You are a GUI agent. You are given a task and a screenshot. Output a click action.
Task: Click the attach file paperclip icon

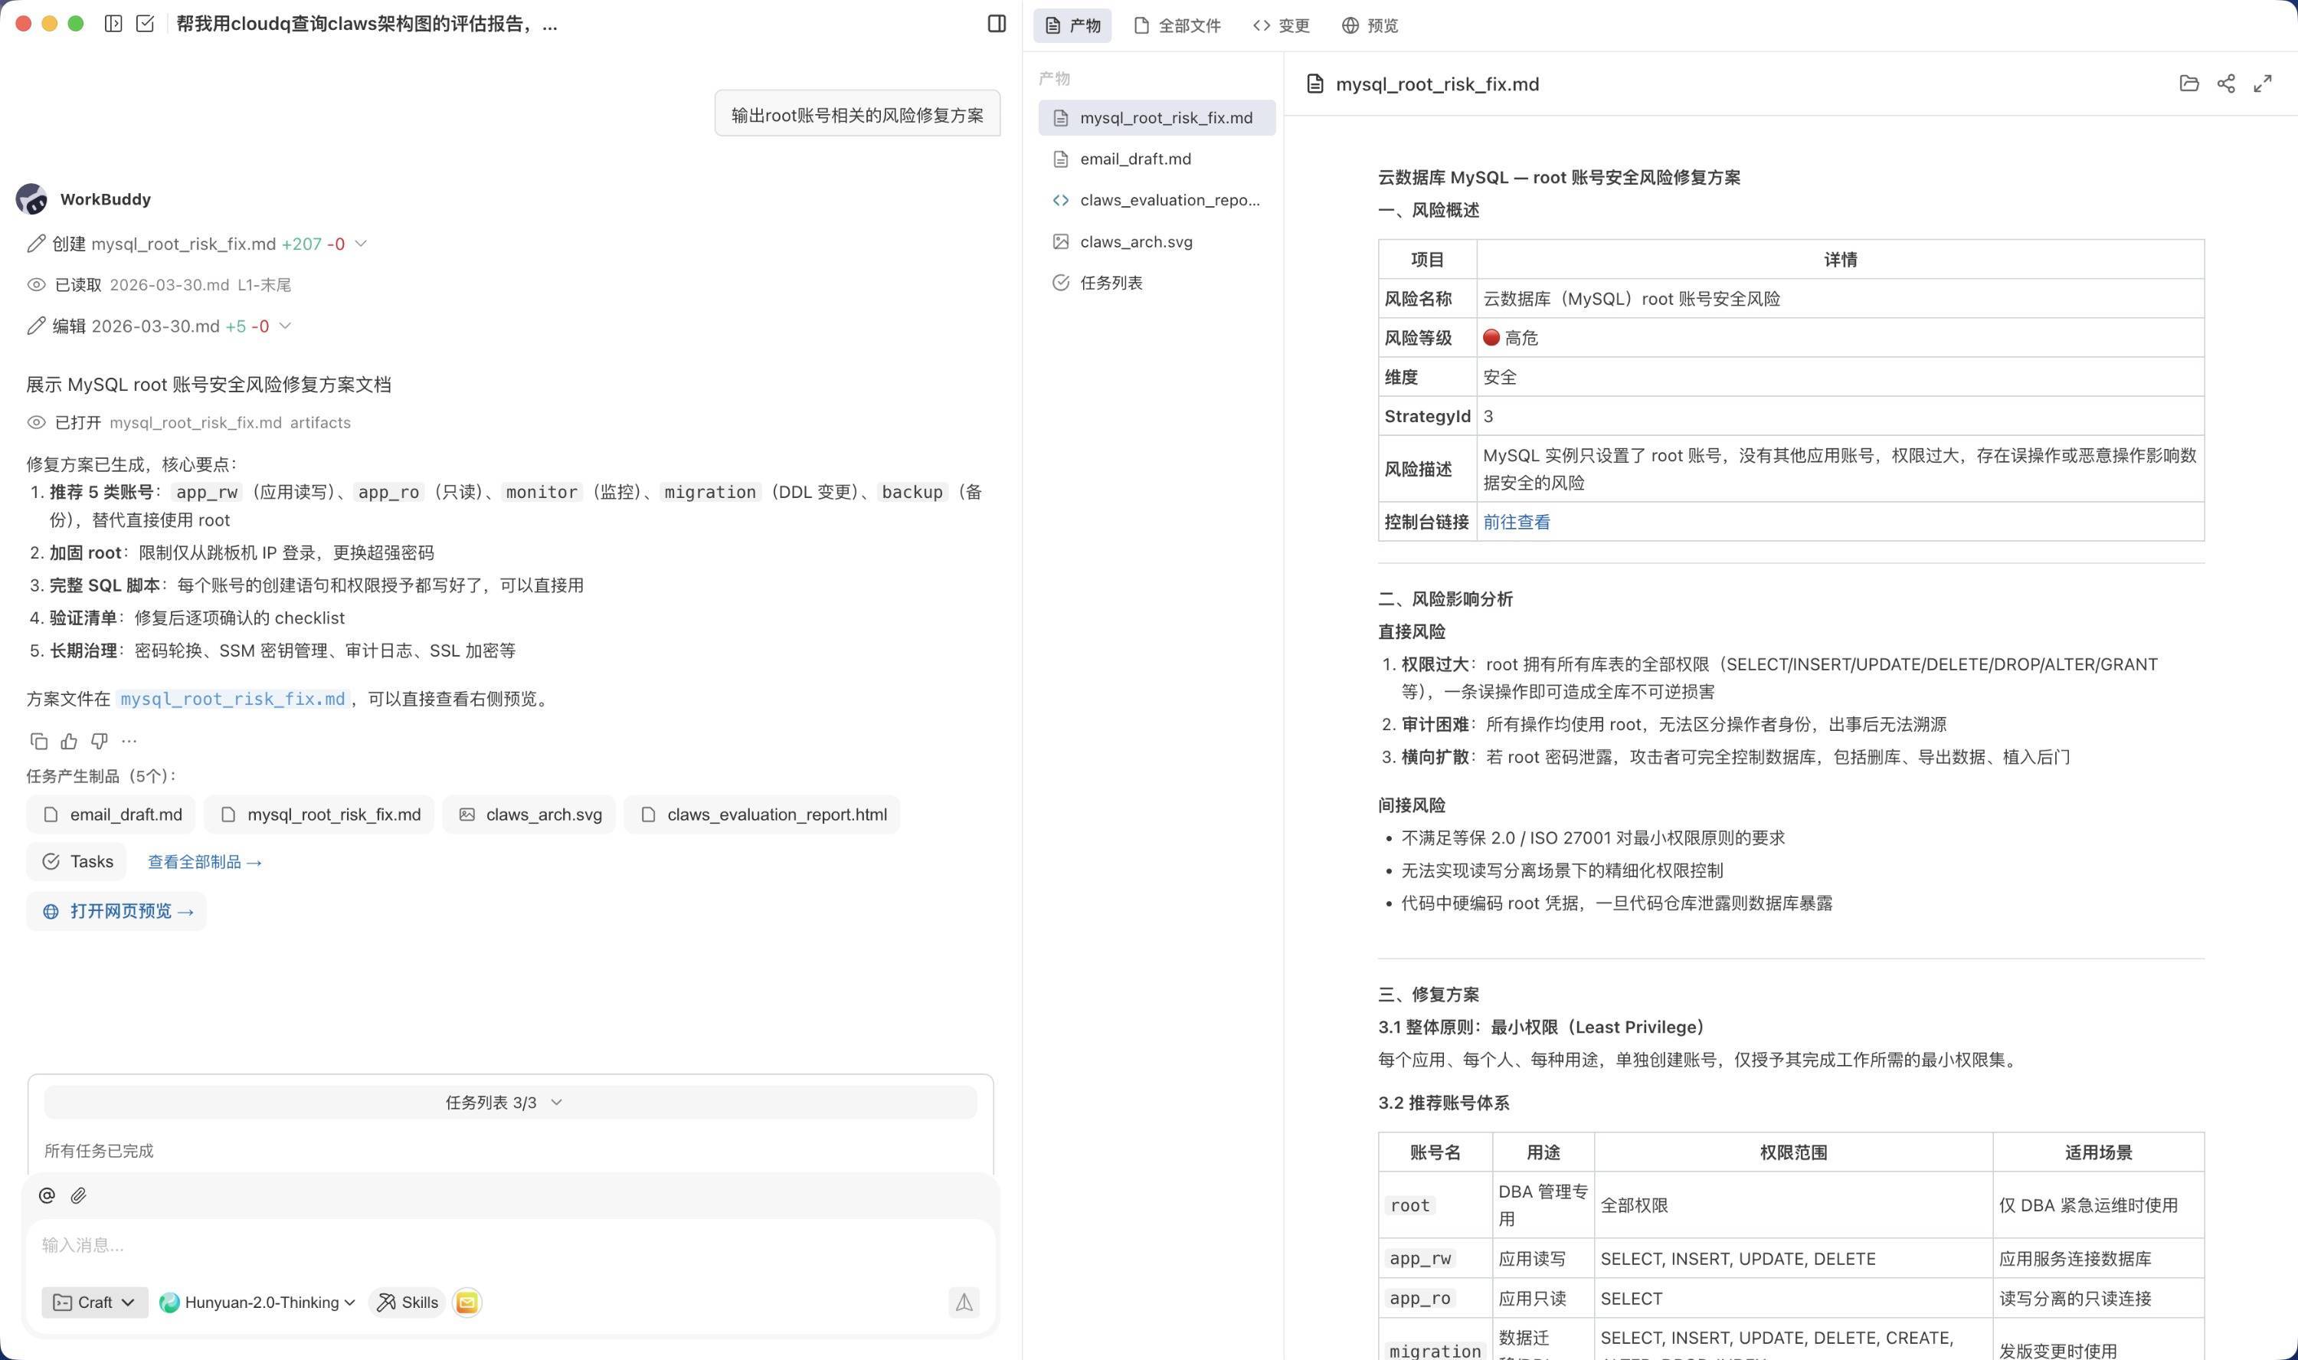79,1195
